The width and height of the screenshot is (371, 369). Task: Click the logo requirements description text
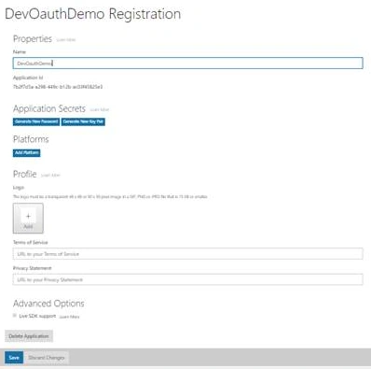click(x=110, y=197)
